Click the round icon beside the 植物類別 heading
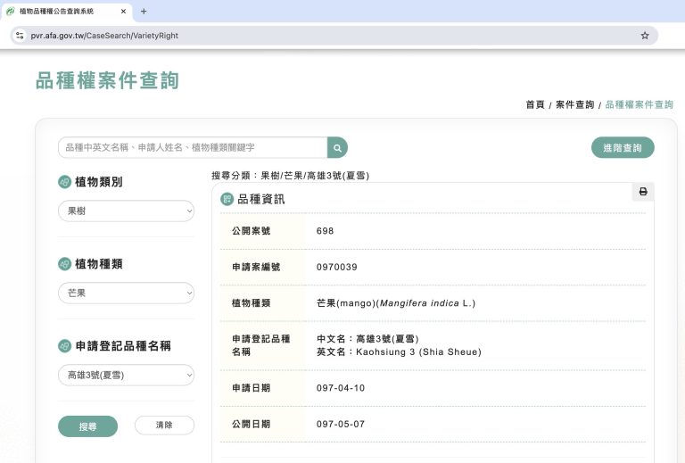 point(64,182)
